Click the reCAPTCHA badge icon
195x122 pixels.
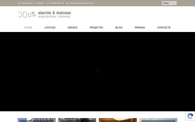[x=190, y=116]
